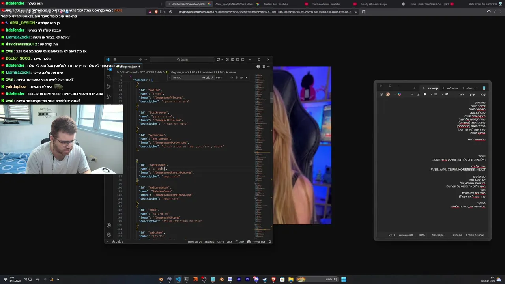505x284 pixels.
Task: Go to previous match in find widget
Action: coord(232,78)
